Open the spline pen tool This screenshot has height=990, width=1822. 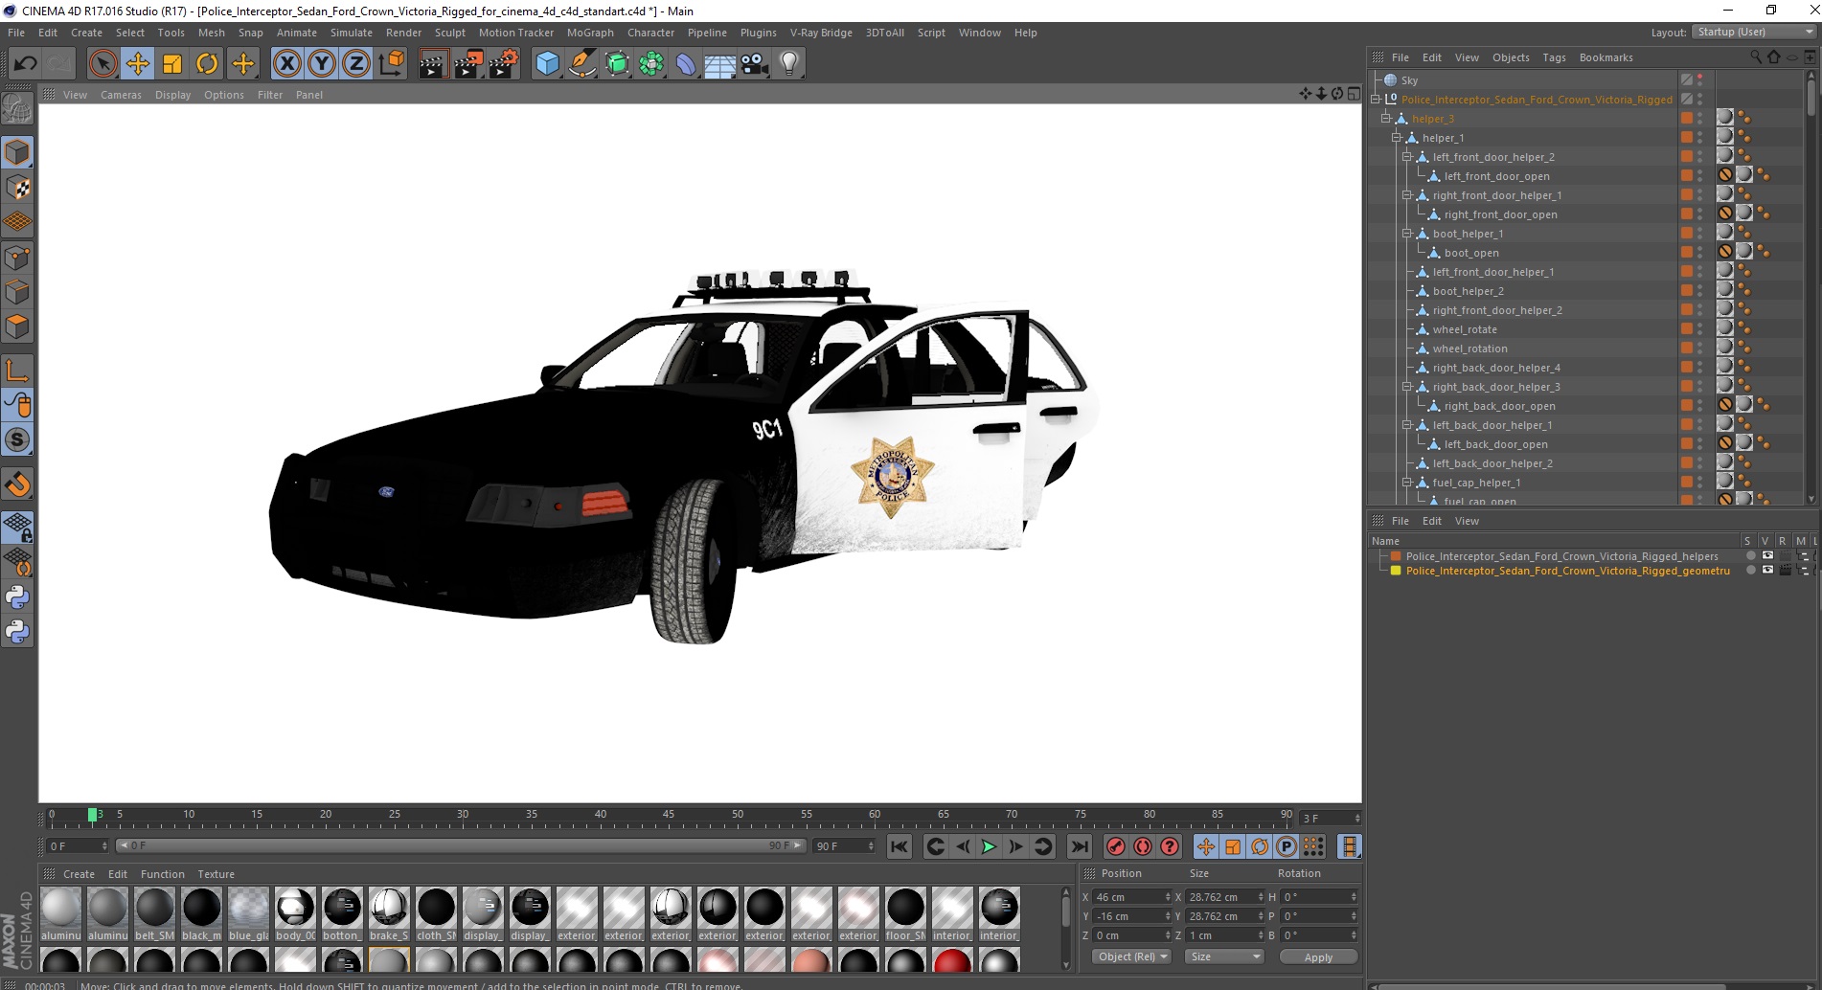point(582,64)
